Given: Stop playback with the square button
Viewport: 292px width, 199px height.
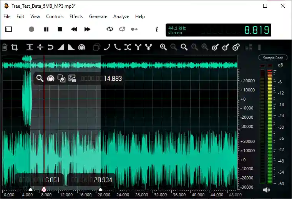Looking at the screenshot, I should pyautogui.click(x=60, y=29).
